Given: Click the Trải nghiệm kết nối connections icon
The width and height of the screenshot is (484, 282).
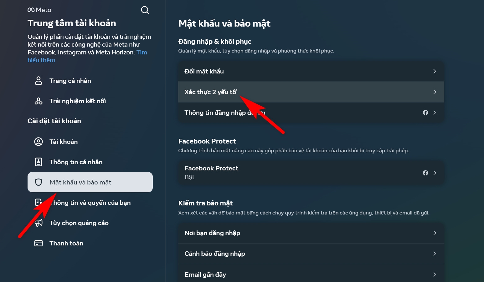Looking at the screenshot, I should click(38, 101).
